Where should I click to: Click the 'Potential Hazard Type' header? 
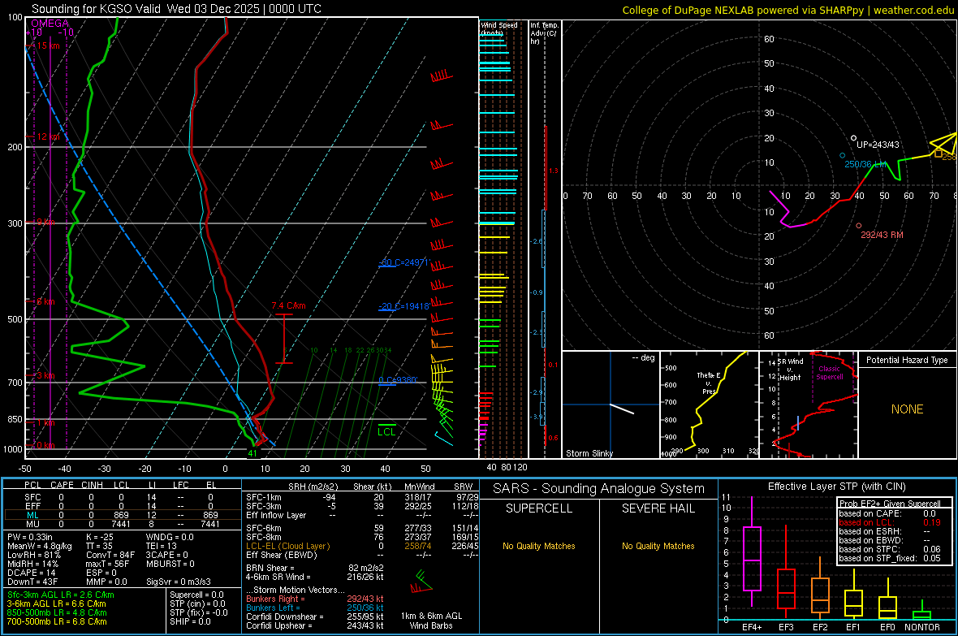[907, 360]
